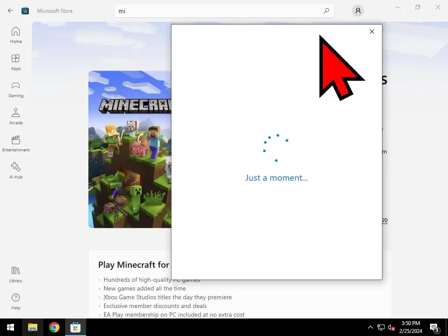Open the Windows Start menu
Screen dimensions: 448x336
pyautogui.click(x=10, y=327)
